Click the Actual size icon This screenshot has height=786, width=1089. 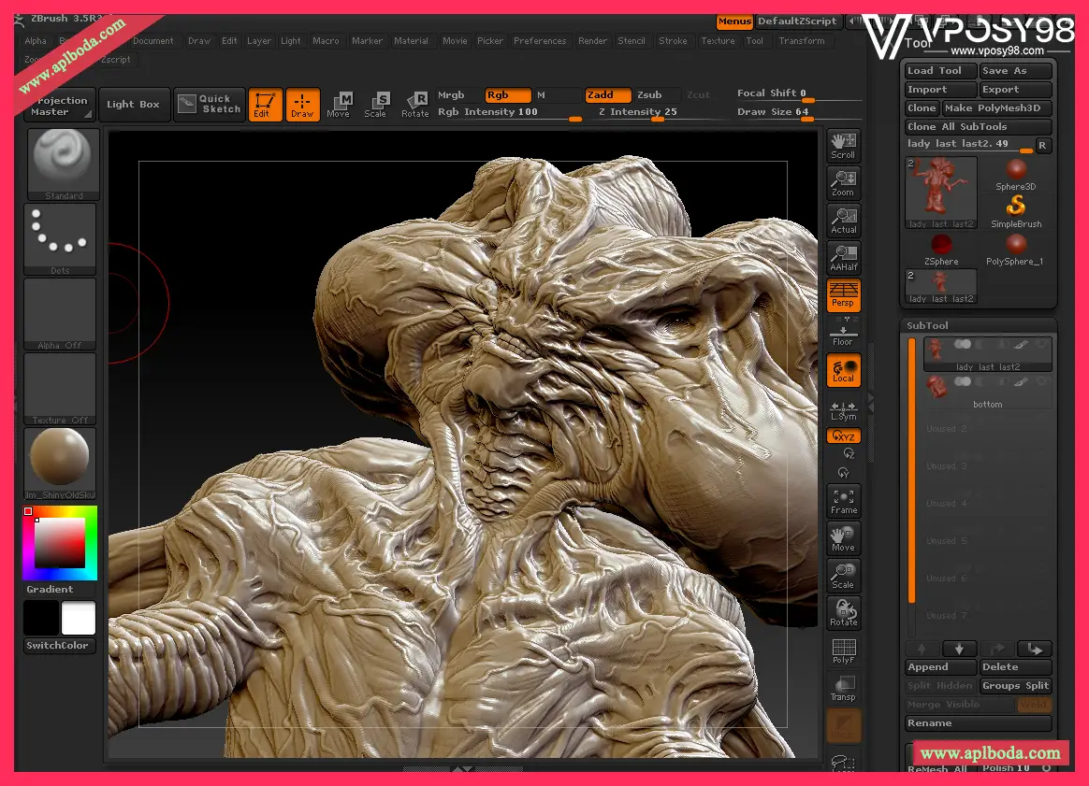843,221
